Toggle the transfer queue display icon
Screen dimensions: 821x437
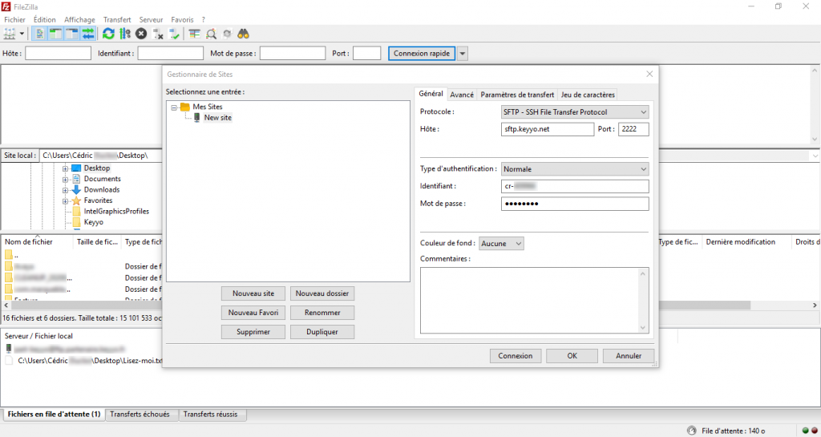pyautogui.click(x=88, y=34)
